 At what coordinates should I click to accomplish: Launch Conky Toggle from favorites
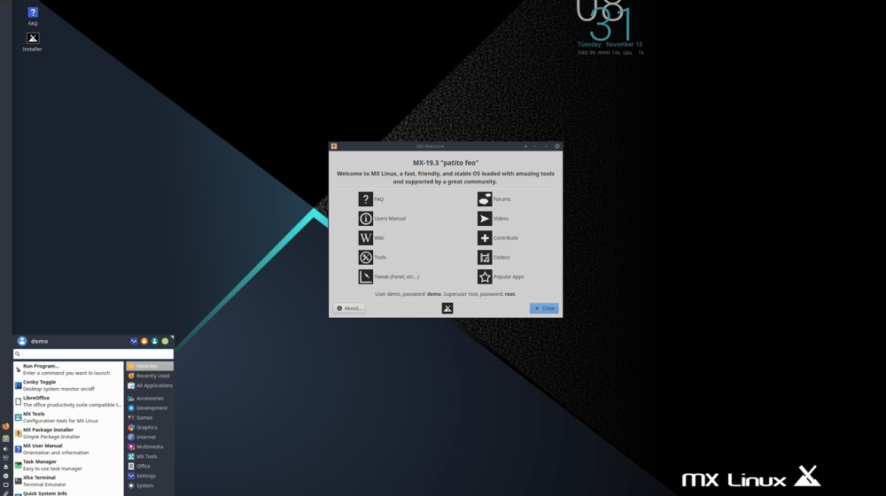[68, 385]
